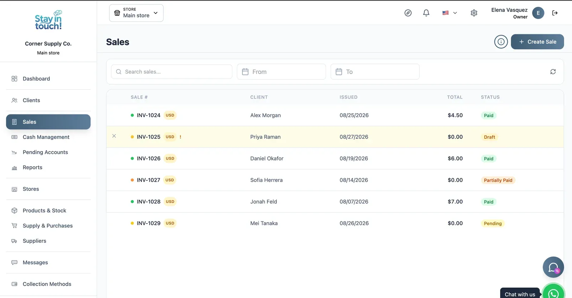Dismiss the INV-1025 row with X
Image resolution: width=572 pixels, height=298 pixels.
114,136
